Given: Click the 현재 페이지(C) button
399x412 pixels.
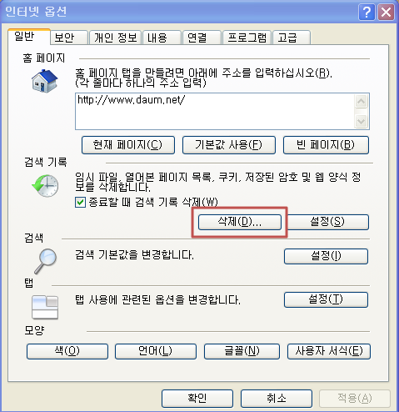Looking at the screenshot, I should click(x=128, y=145).
